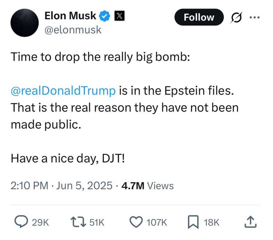273x240 pixels.
Task: View the 4.7M Views analytics
Action: (147, 186)
